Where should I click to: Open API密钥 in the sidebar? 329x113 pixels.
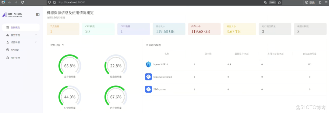pyautogui.click(x=21, y=50)
